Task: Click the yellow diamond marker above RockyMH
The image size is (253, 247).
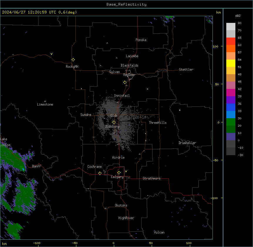Action: tap(73, 60)
